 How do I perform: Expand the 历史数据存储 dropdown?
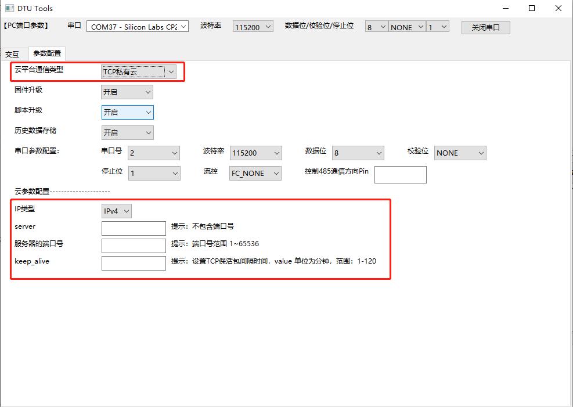[x=128, y=132]
